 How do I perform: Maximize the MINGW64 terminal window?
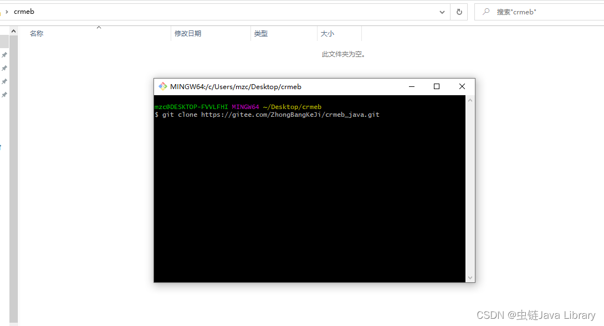(437, 86)
